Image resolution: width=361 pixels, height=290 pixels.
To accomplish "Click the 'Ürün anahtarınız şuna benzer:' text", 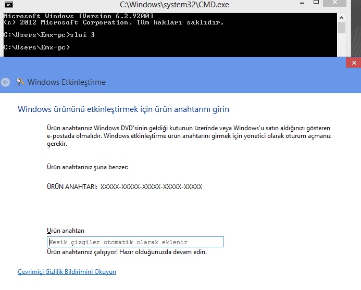I will (88, 167).
